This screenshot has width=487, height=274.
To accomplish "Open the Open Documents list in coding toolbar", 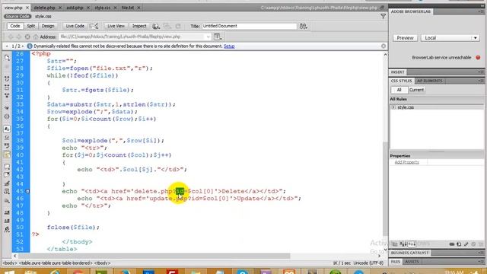I will point(7,58).
